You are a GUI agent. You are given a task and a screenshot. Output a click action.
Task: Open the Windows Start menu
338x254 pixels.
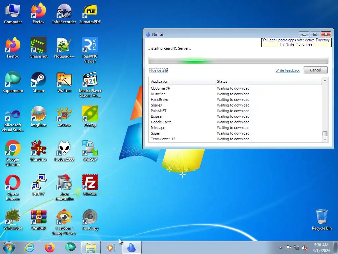[x=9, y=247]
